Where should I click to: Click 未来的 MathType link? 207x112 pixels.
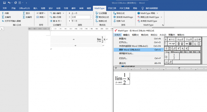pos(147,21)
